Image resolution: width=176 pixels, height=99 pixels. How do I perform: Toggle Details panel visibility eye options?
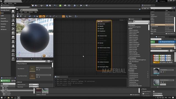click(x=51, y=61)
